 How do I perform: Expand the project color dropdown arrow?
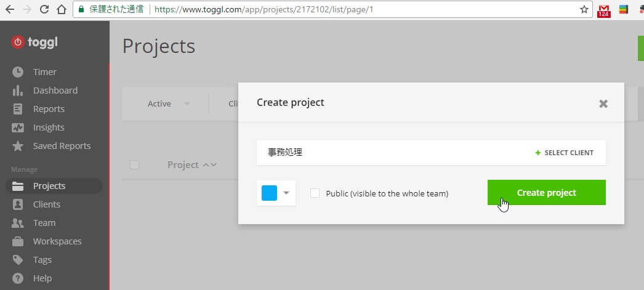click(x=286, y=193)
